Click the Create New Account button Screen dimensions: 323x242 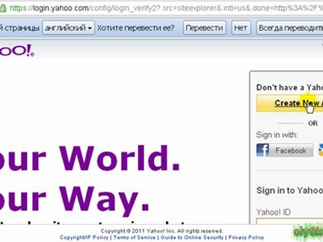(290, 103)
